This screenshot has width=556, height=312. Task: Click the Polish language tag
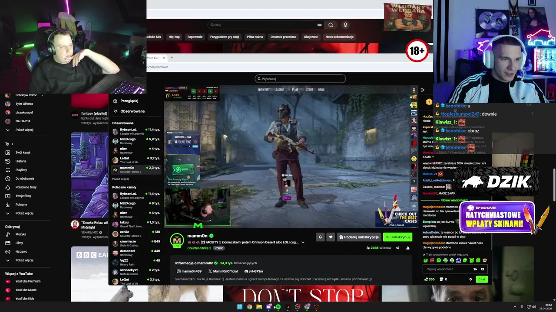click(x=218, y=248)
